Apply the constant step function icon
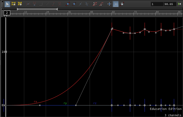The width and height of the screenshot is (183, 117). pyautogui.click(x=41, y=4)
